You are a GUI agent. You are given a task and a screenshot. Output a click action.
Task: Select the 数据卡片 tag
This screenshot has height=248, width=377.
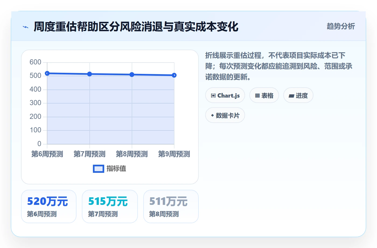click(225, 115)
